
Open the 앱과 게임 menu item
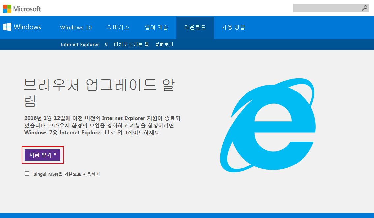click(157, 27)
